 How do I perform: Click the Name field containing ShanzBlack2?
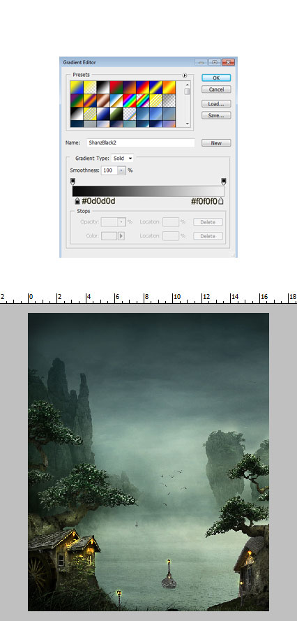[140, 143]
